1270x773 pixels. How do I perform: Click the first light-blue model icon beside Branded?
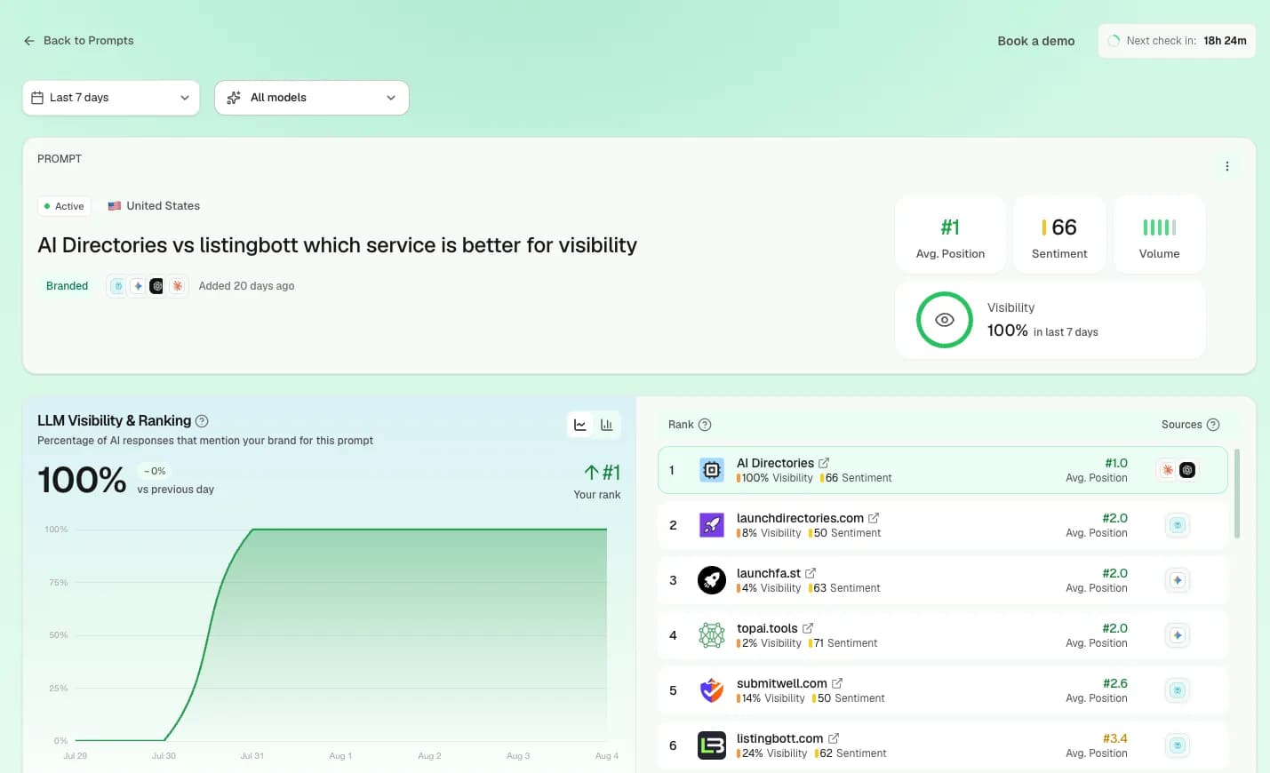(x=117, y=286)
